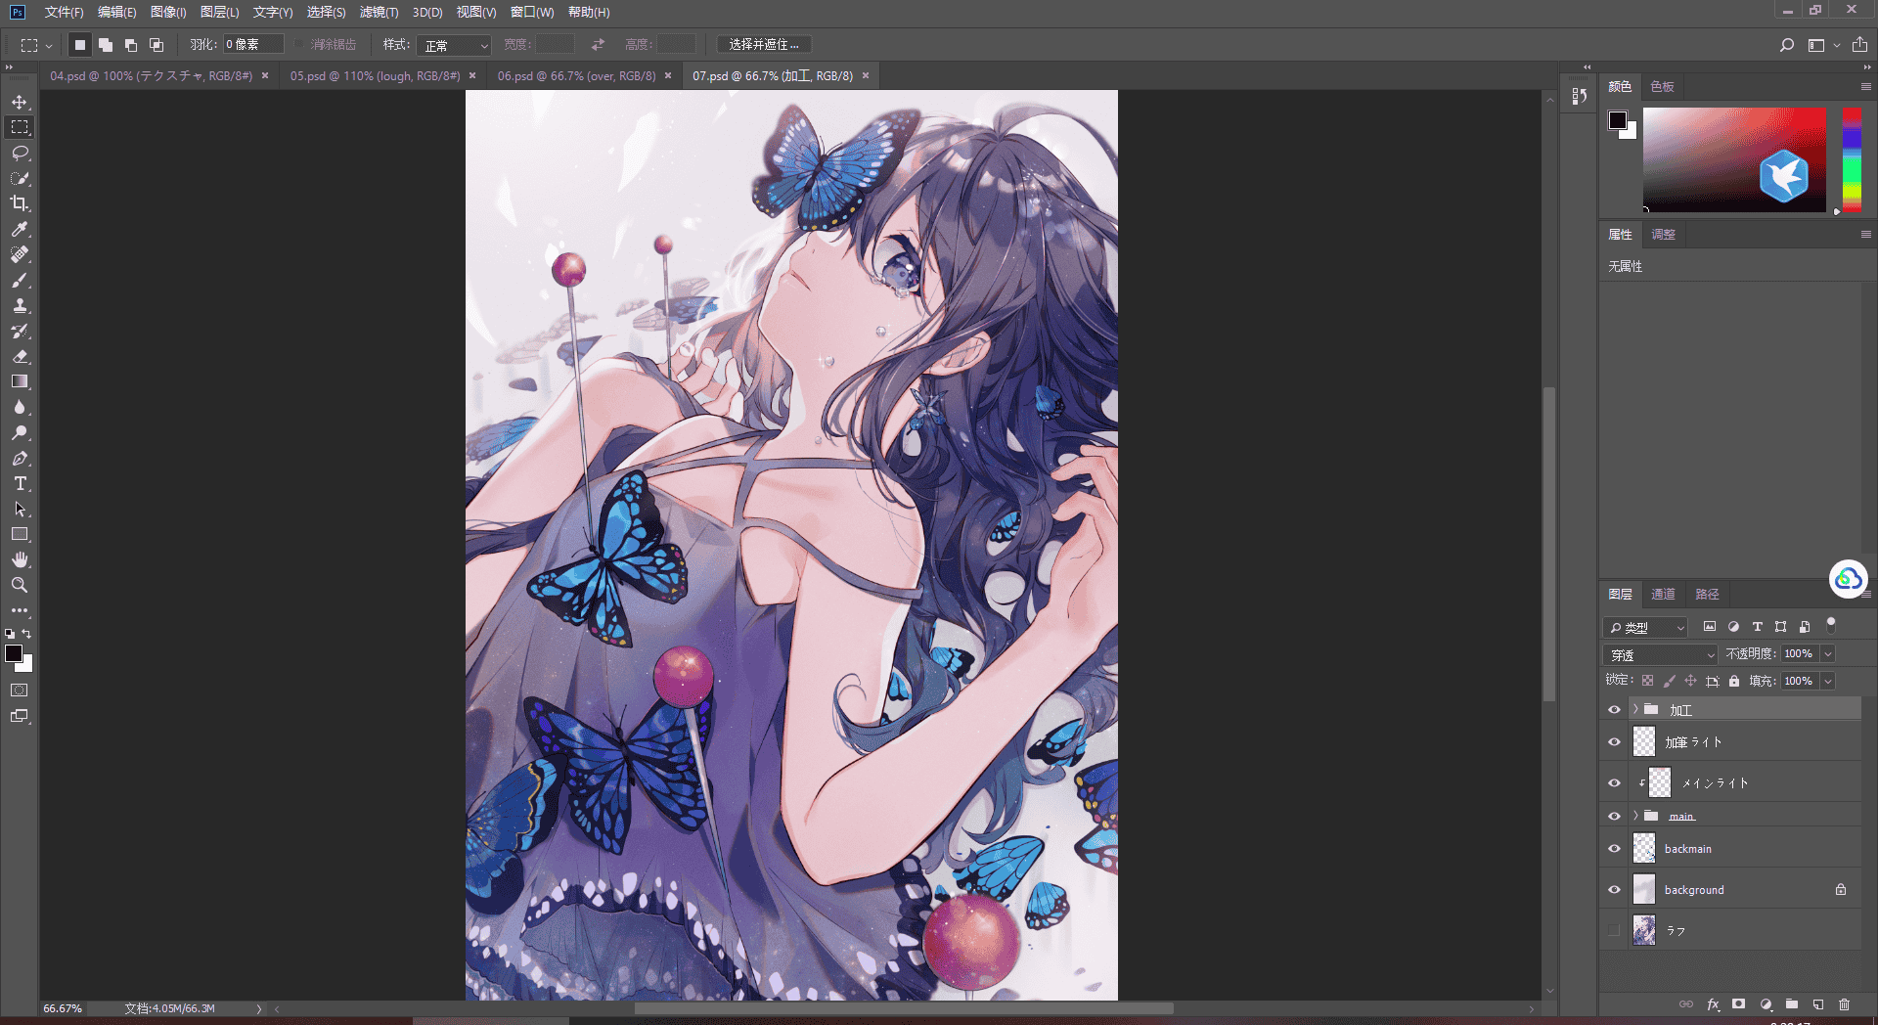Expand the 加工 layer group
This screenshot has height=1025, width=1878.
point(1635,709)
